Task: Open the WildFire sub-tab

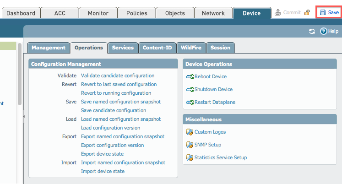Action: (191, 47)
